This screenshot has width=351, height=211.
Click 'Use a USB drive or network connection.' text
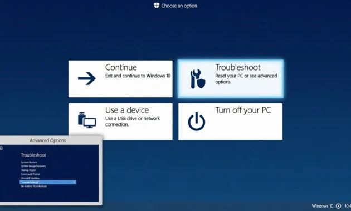[x=133, y=122]
